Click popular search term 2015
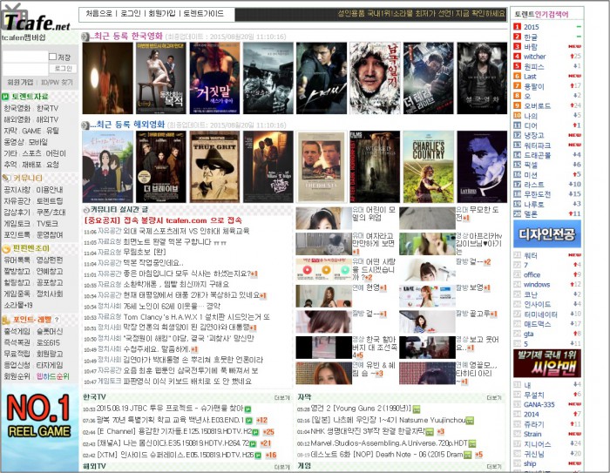 tap(531, 27)
